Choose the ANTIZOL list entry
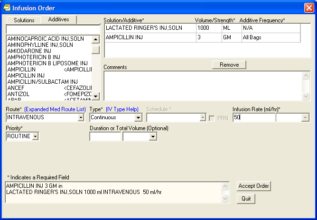This screenshot has height=220, width=317. point(49,94)
